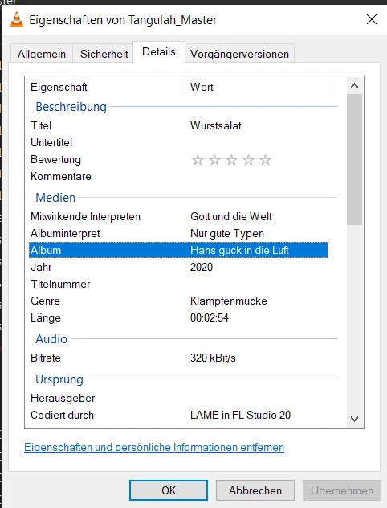Image resolution: width=387 pixels, height=508 pixels.
Task: Click the Wurstsalat title value
Action: tap(216, 125)
